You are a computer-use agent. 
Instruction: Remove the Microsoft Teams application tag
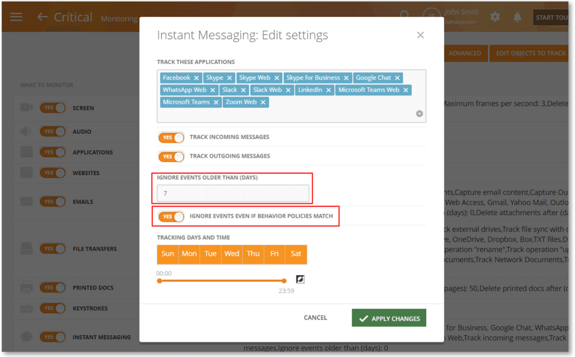click(216, 102)
